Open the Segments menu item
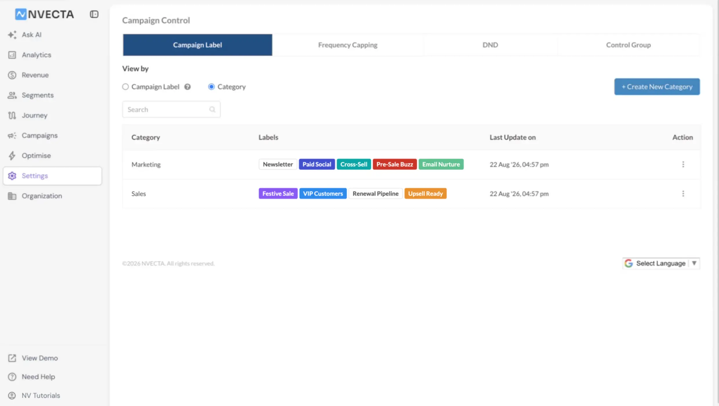This screenshot has width=719, height=406. pyautogui.click(x=52, y=95)
